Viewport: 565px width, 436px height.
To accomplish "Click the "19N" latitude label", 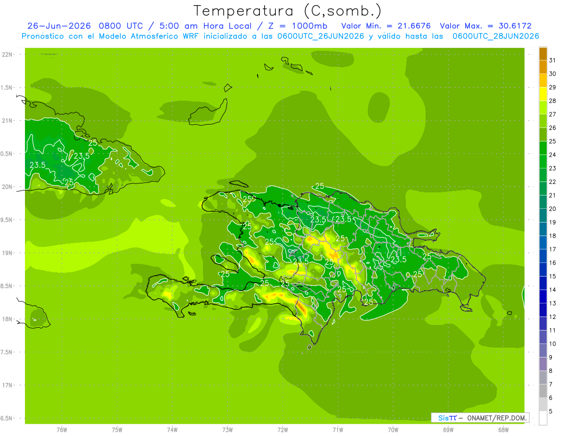I will click(x=7, y=253).
